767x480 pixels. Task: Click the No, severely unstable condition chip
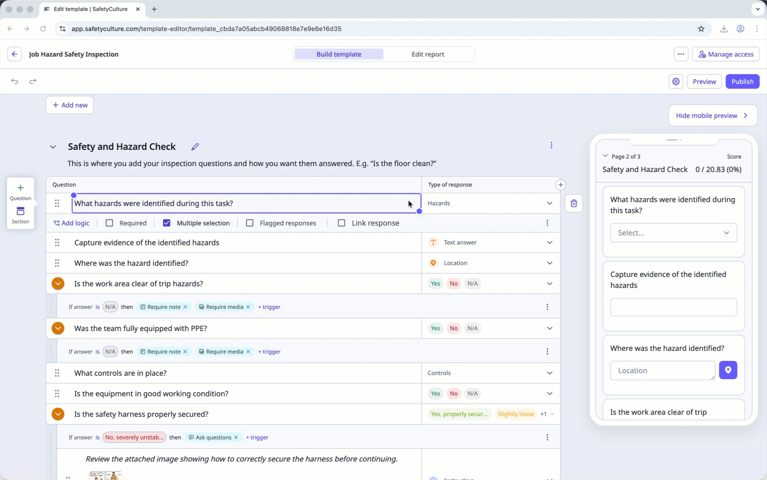134,438
